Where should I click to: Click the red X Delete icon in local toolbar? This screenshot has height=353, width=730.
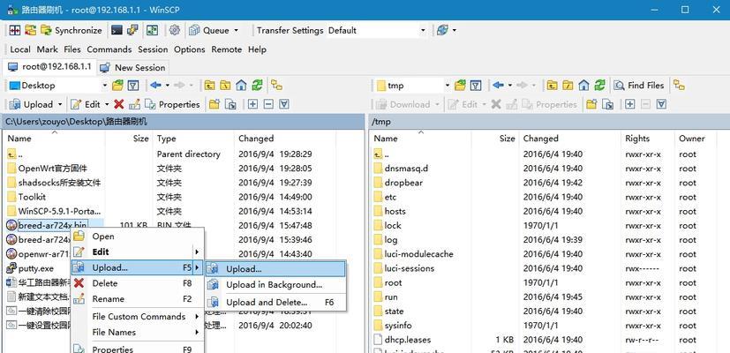point(118,104)
